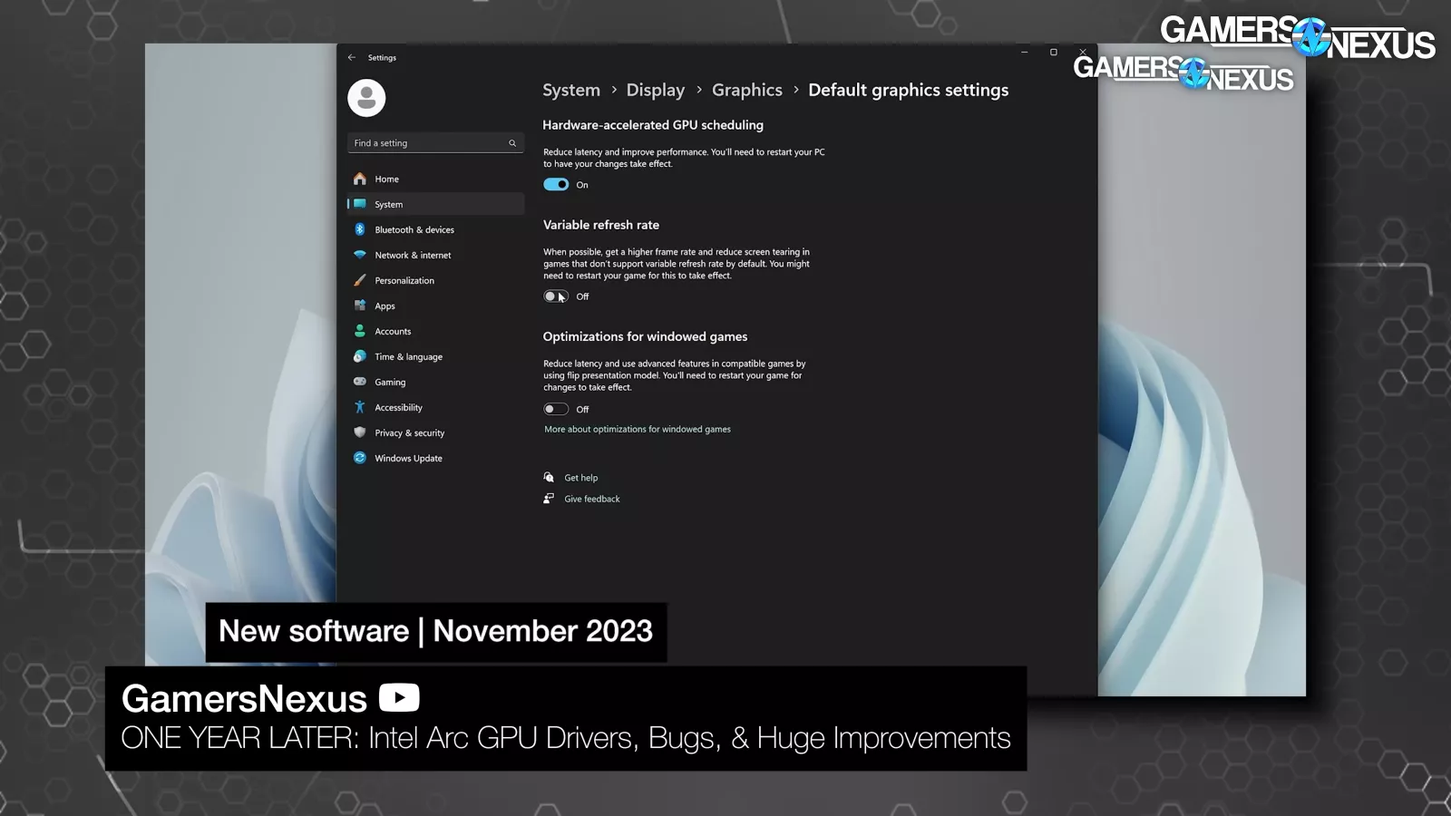Screen dimensions: 1451x816
Task: Navigate to Graphics breadcrumb item
Action: pyautogui.click(x=746, y=90)
